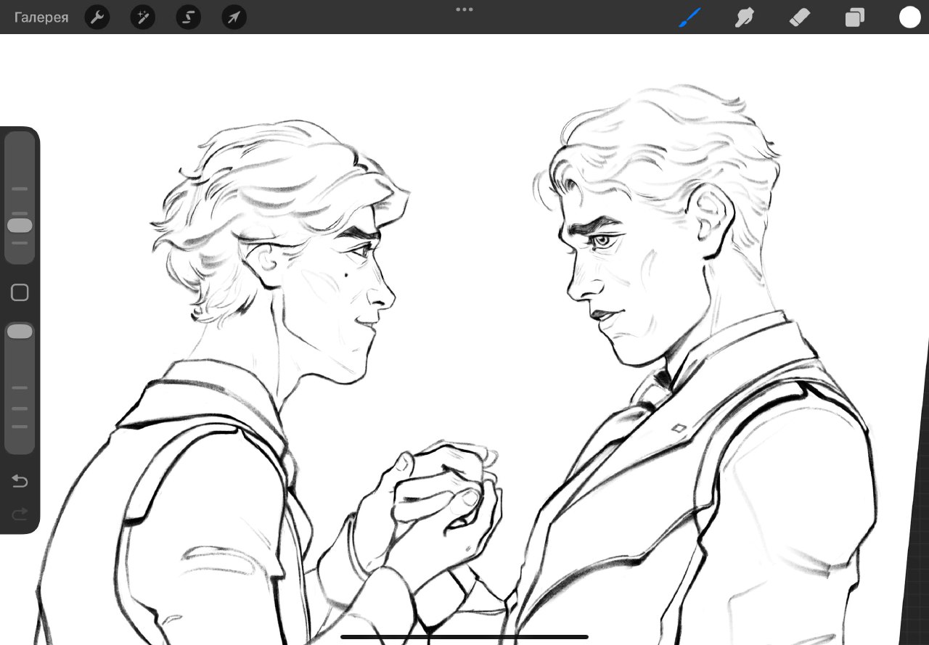Tap the square Modify button in sidebar
Viewport: 929px width, 645px height.
(20, 292)
